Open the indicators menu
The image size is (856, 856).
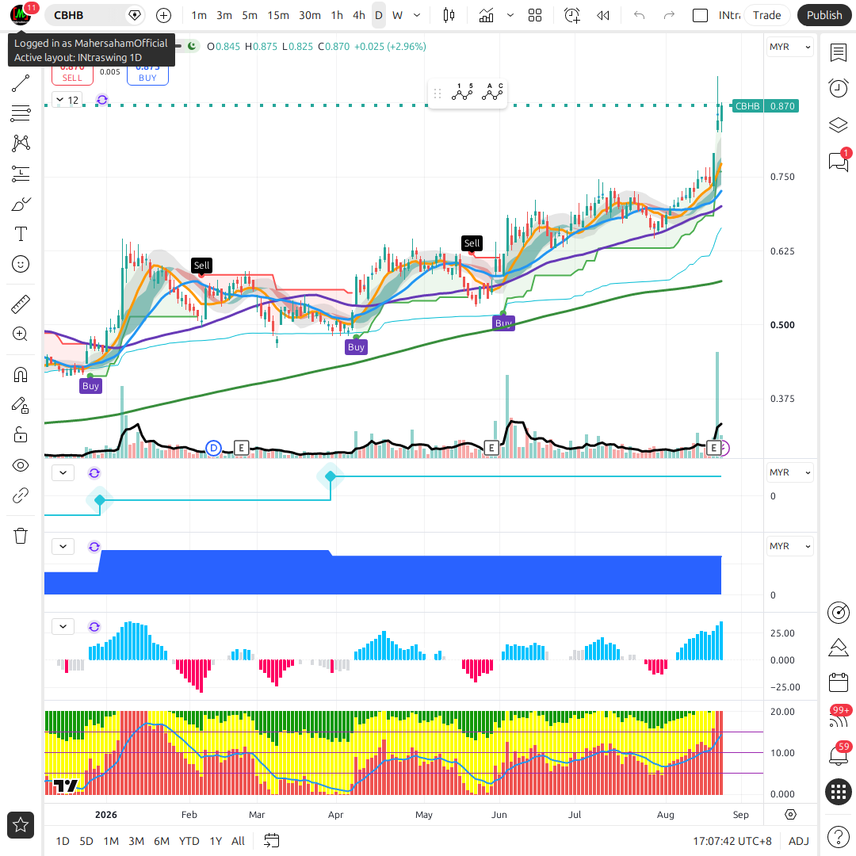pyautogui.click(x=486, y=15)
